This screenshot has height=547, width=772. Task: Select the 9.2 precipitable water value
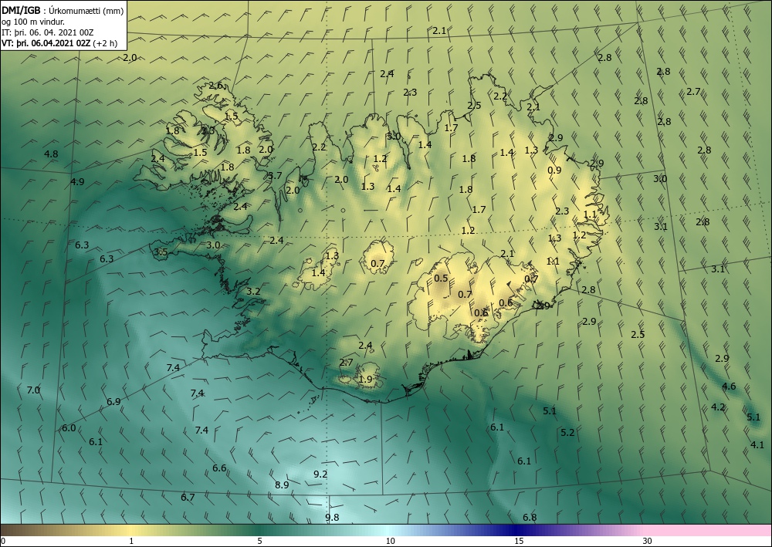pos(320,474)
